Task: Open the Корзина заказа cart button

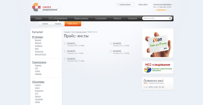Action: pyautogui.click(x=125, y=5)
